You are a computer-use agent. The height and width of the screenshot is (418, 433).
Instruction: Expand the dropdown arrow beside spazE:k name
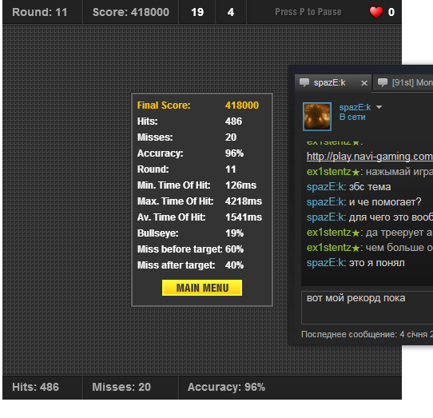(x=379, y=107)
